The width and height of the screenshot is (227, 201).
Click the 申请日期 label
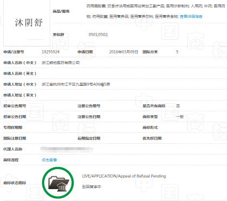pos(85,52)
